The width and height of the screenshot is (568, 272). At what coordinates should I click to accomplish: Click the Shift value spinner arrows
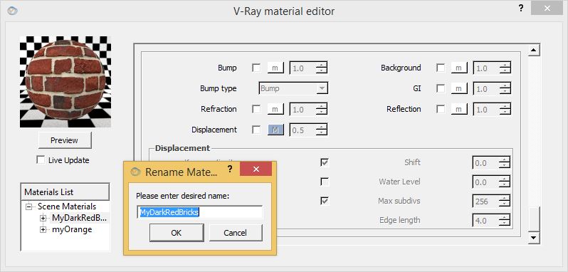pos(504,163)
